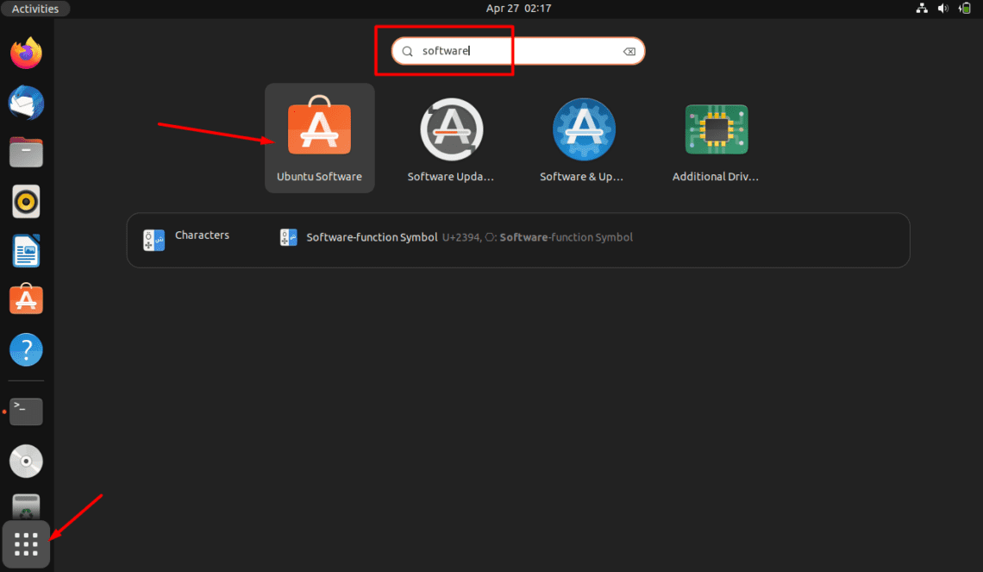Launch Software Updater
983x572 pixels.
pyautogui.click(x=451, y=129)
